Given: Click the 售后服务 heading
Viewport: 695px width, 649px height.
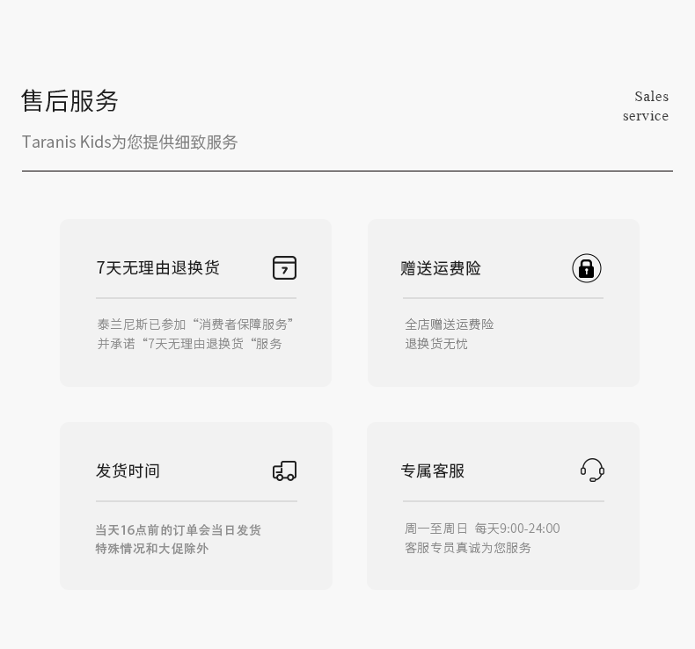Looking at the screenshot, I should coord(69,100).
